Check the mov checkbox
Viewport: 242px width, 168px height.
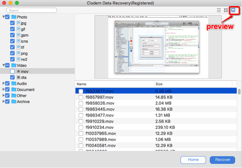[12, 71]
